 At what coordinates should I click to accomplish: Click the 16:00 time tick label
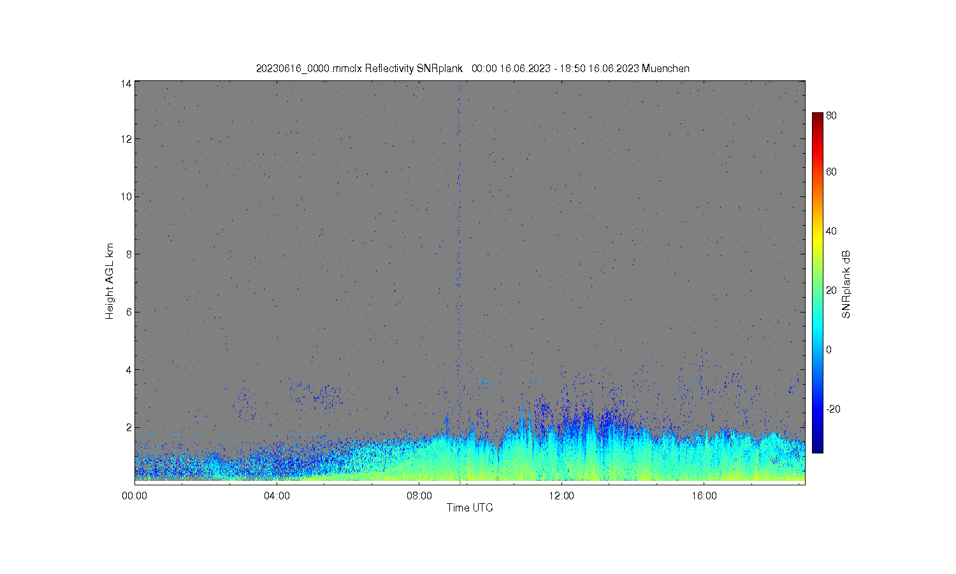pyautogui.click(x=704, y=496)
